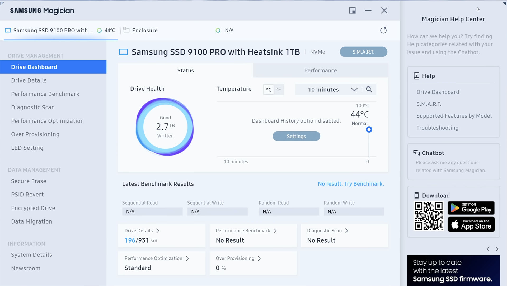Switch to the Performance tab

point(320,70)
